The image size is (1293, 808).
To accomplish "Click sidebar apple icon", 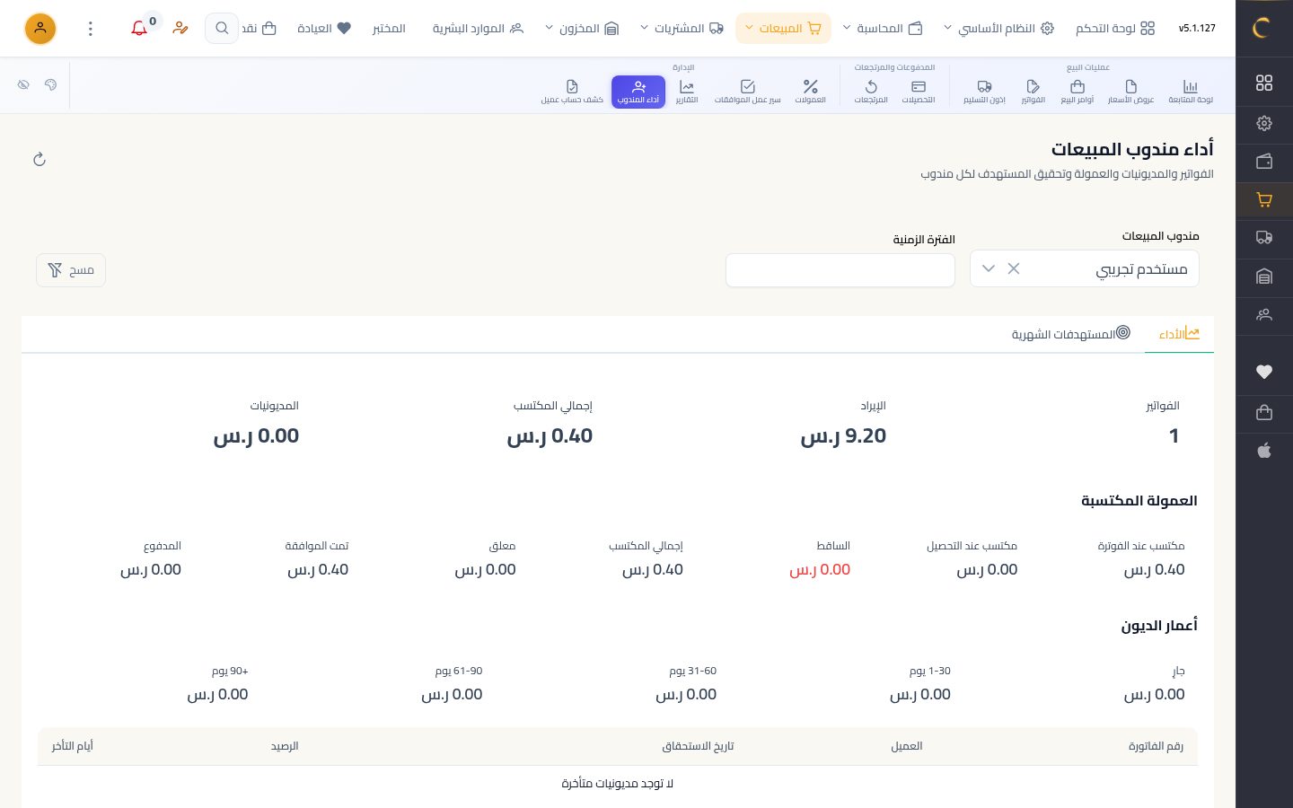I will tap(1264, 451).
